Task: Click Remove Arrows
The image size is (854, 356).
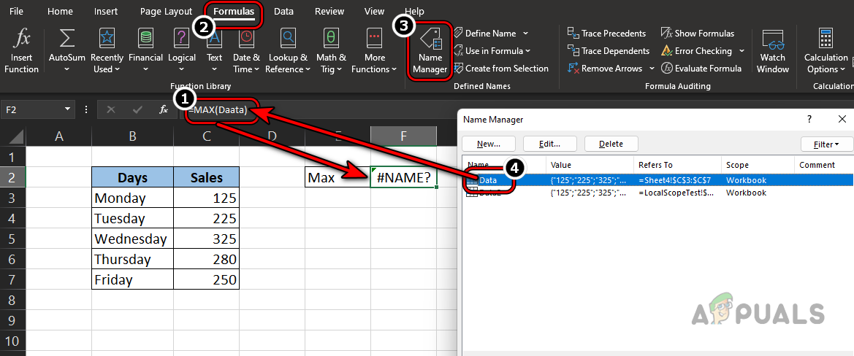Action: [x=605, y=68]
